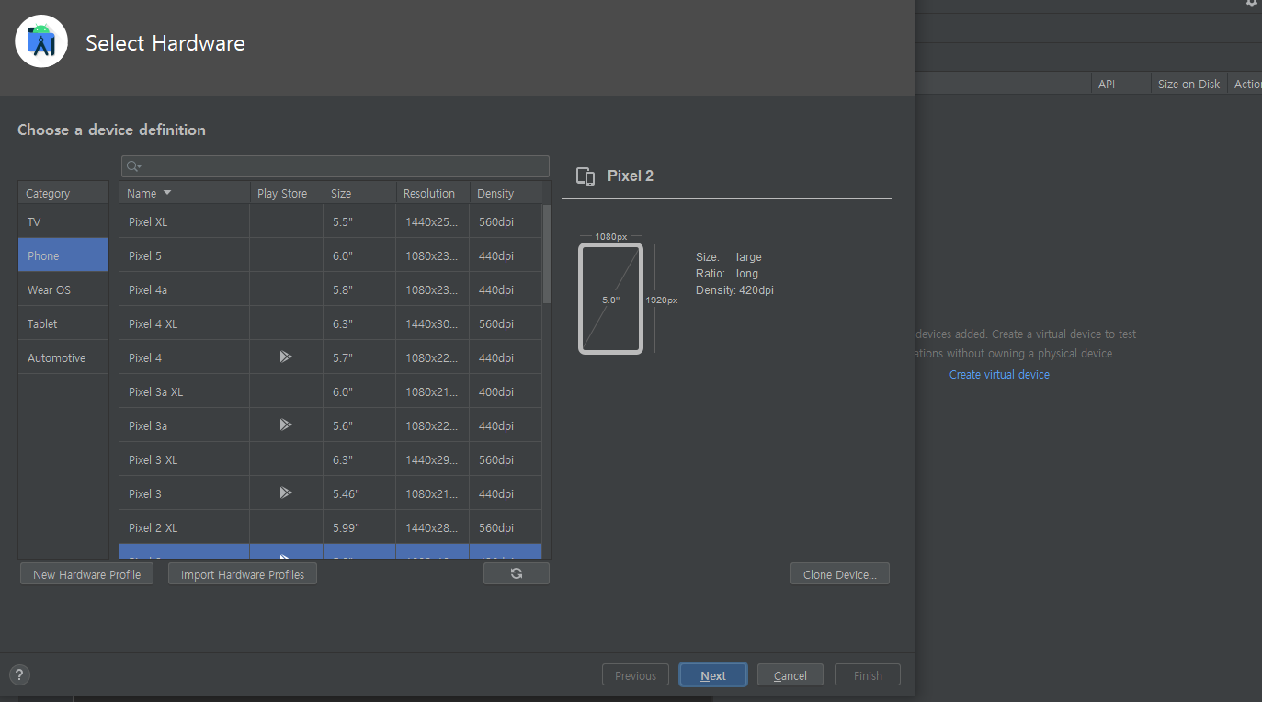1262x702 pixels.
Task: Click the Play Store icon in Pixel 3 row
Action: pyautogui.click(x=286, y=493)
